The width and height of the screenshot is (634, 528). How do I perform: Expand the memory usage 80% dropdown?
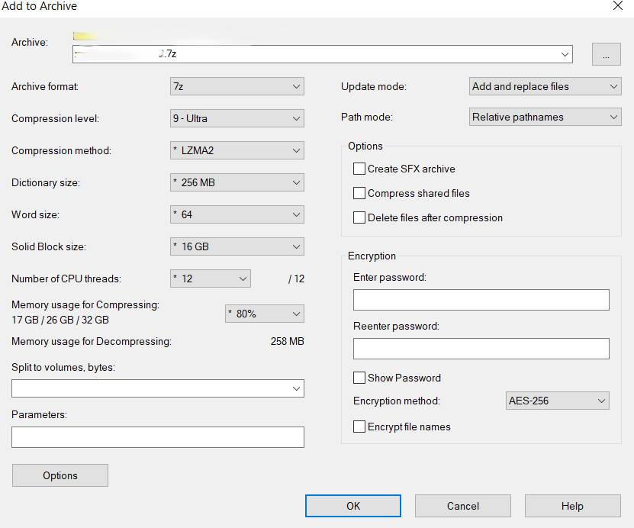pos(265,314)
